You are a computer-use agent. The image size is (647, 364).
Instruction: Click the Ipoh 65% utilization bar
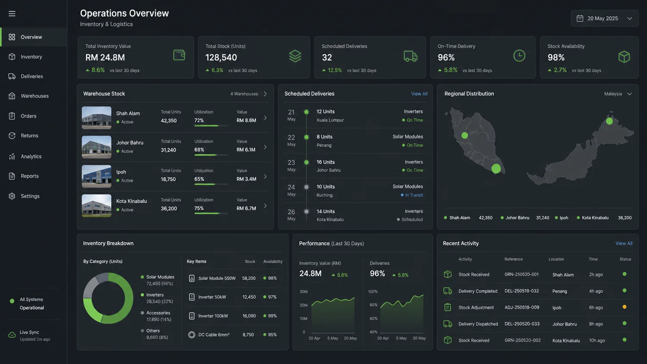pos(211,184)
